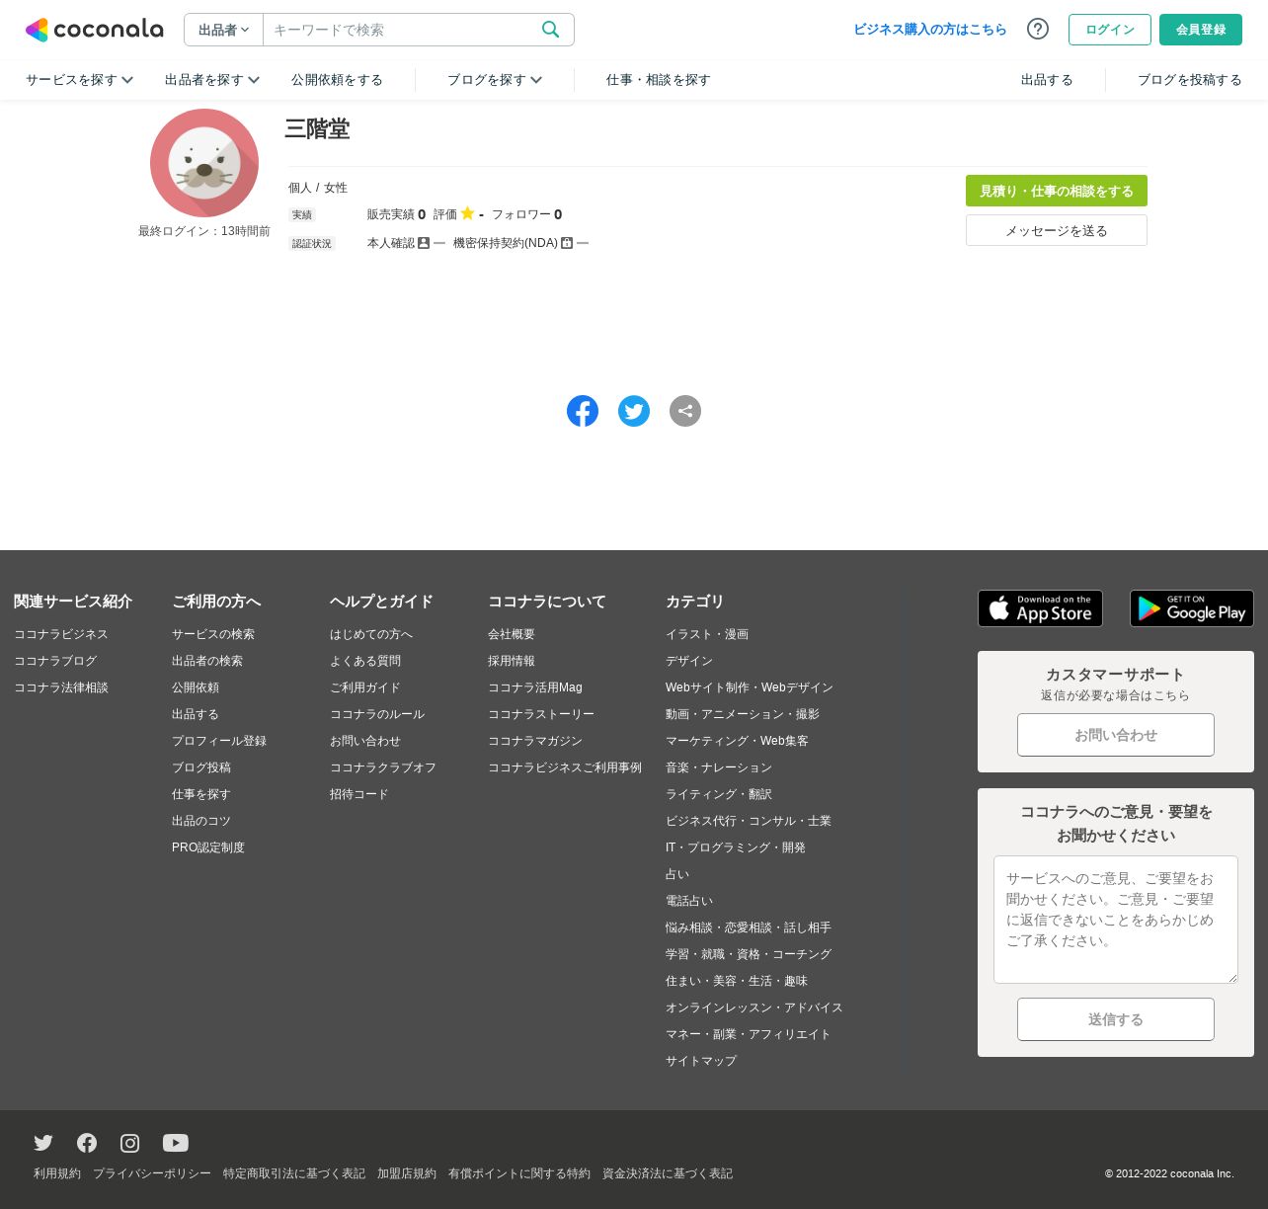
Task: Open footer YouTube icon
Action: tap(176, 1143)
